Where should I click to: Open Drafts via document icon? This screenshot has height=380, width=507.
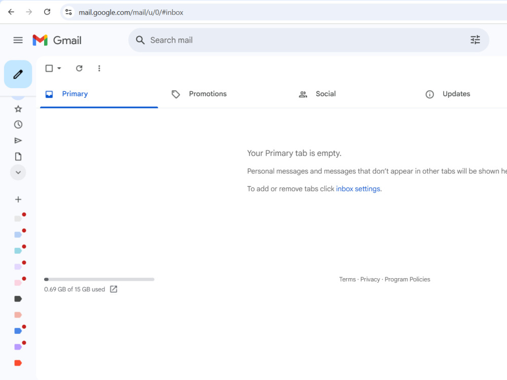[x=18, y=157]
